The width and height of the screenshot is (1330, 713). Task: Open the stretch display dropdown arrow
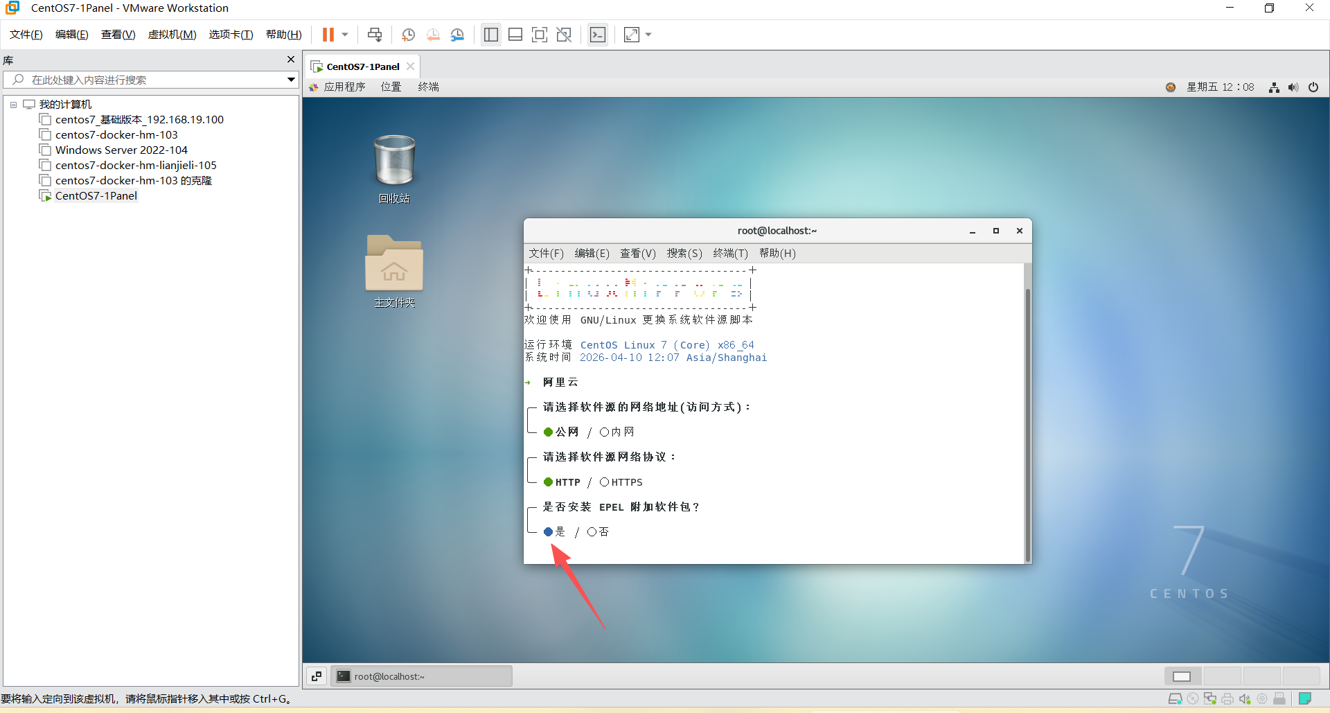pyautogui.click(x=648, y=35)
